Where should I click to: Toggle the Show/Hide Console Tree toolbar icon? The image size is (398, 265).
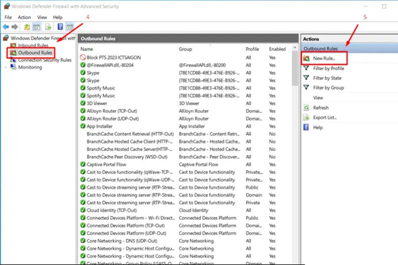(x=37, y=26)
